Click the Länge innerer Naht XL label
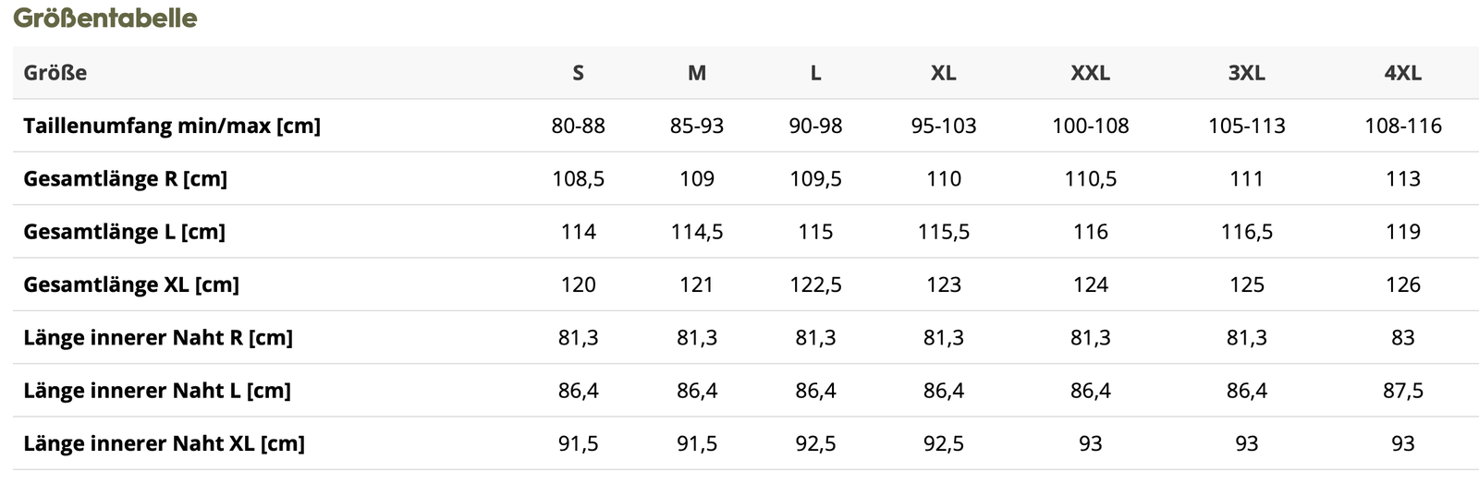 164,443
